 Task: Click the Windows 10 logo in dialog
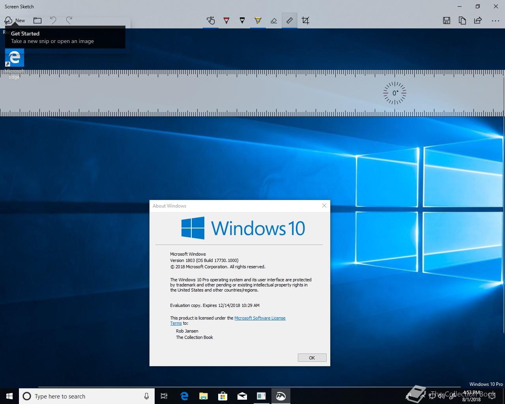point(243,228)
